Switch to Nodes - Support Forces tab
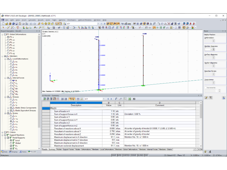Image resolution: width=227 pixels, height=170 pixels. (x=65, y=149)
